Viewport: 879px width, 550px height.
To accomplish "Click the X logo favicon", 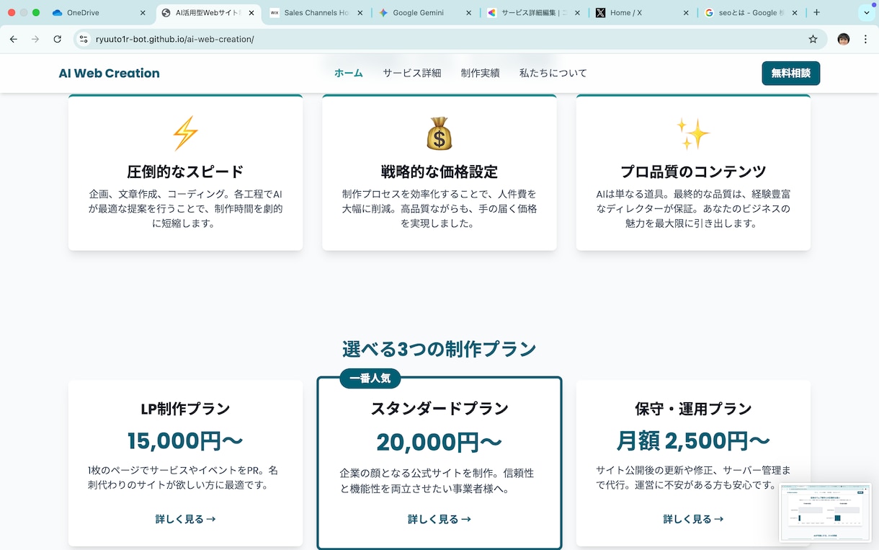I will point(601,13).
